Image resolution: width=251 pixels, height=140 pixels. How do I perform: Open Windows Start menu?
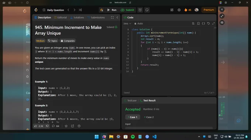97,137
